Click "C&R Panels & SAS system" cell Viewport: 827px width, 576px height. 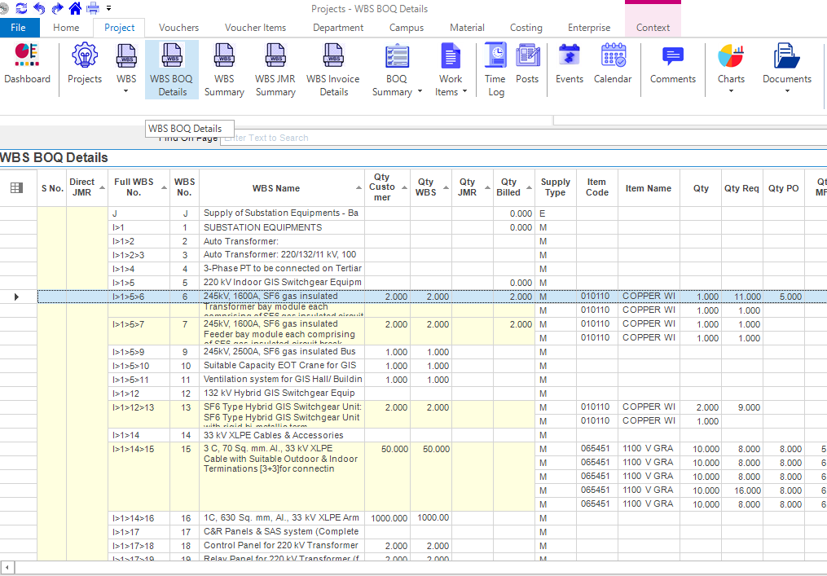[x=282, y=532]
